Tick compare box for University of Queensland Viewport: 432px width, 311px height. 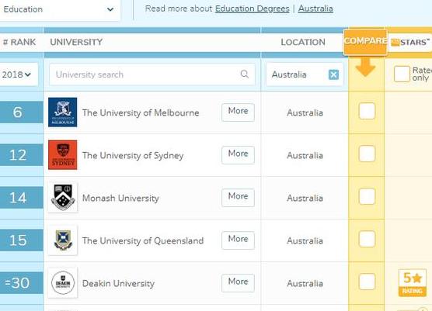coord(367,239)
